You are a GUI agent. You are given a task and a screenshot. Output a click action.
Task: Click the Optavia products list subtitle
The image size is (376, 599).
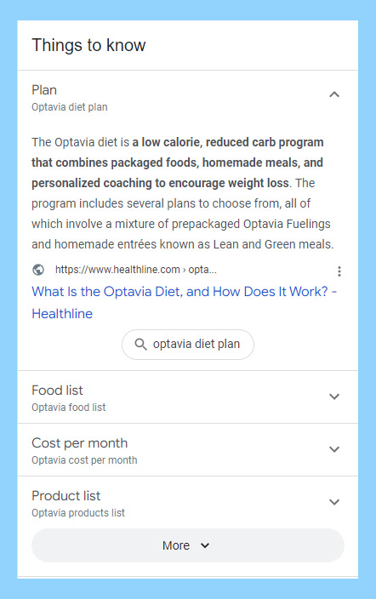[78, 513]
